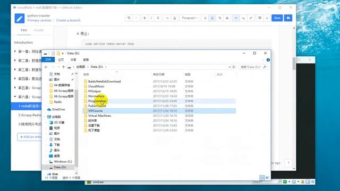Click the Explorer refresh icon

tap(234, 67)
